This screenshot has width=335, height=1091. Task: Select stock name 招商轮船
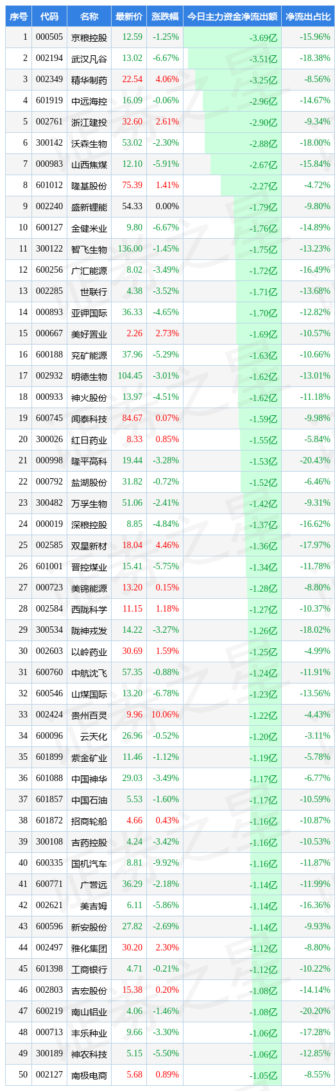(x=89, y=821)
